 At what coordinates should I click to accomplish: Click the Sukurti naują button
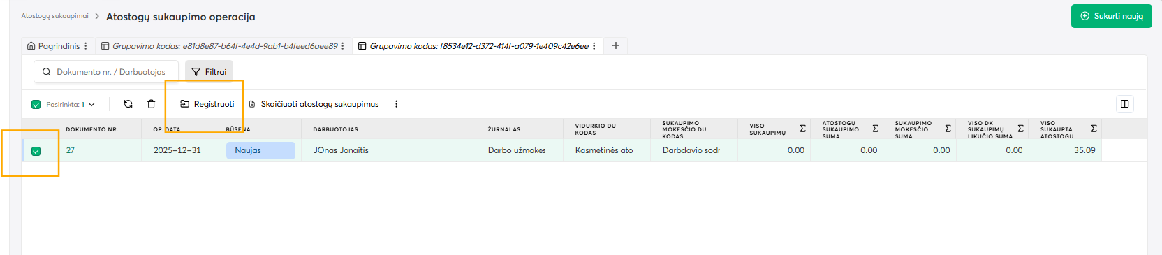point(1112,16)
